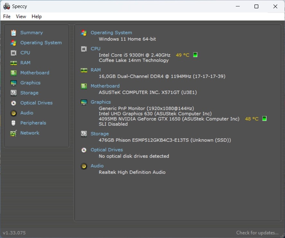Click the green GPU temperature indicator
The image size is (285, 238).
coord(264,119)
